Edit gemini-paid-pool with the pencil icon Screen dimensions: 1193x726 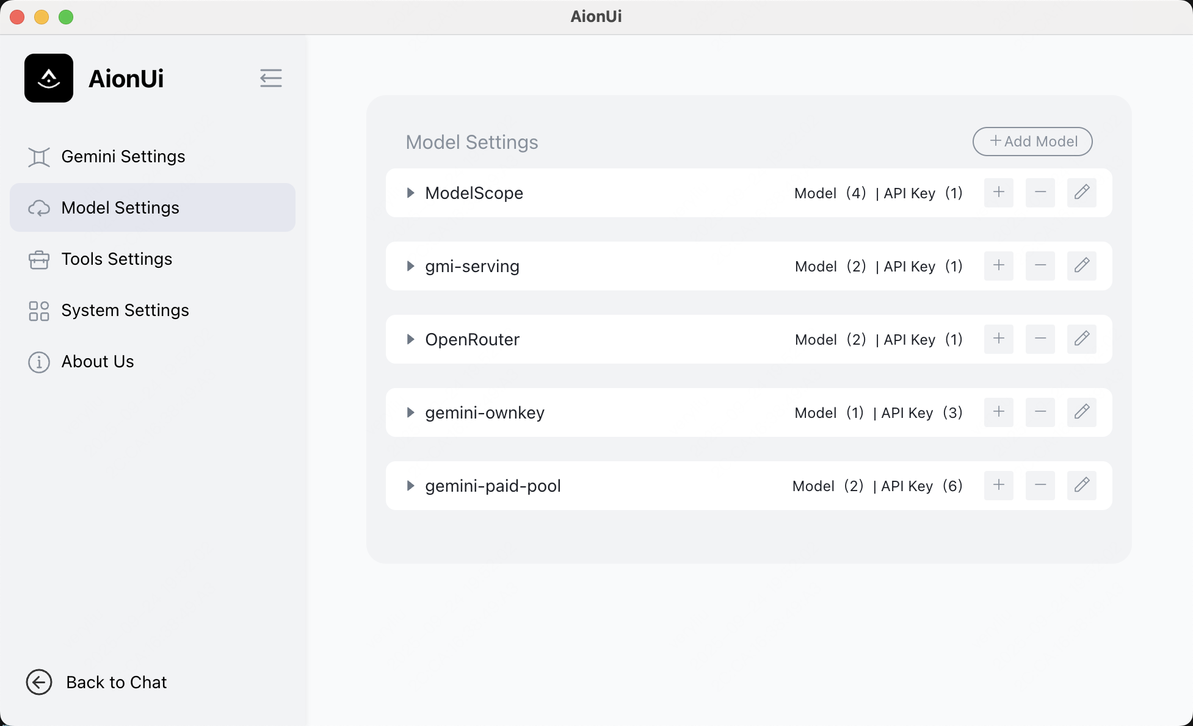click(1082, 486)
